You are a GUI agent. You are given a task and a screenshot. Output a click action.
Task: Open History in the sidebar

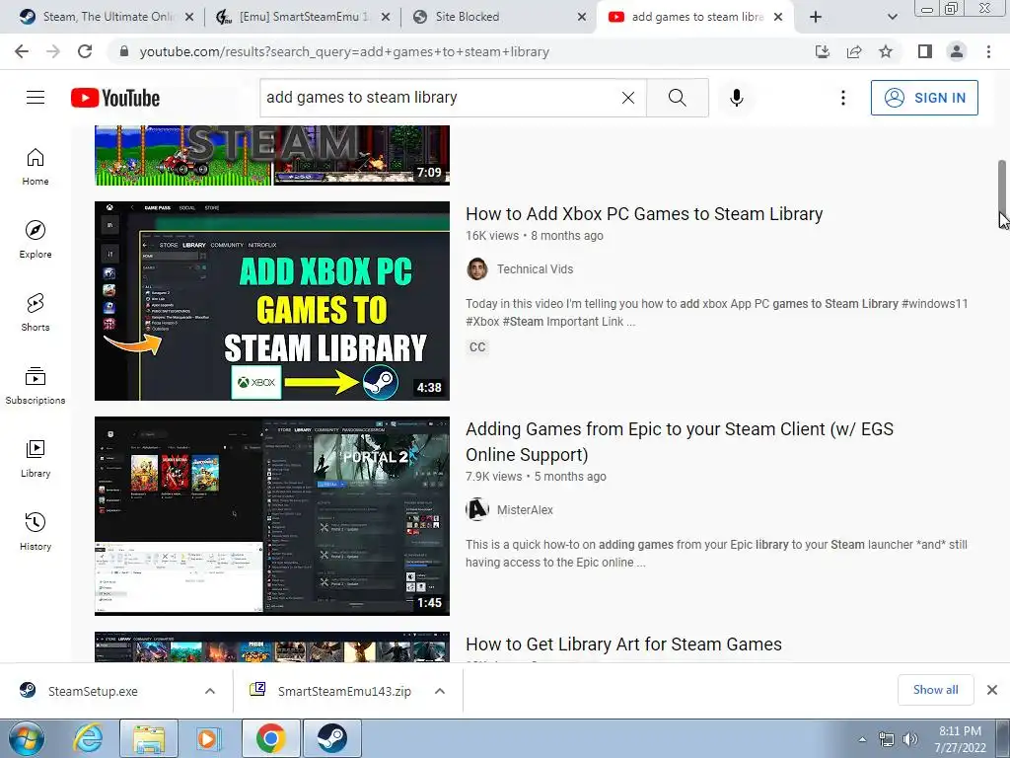pos(36,531)
